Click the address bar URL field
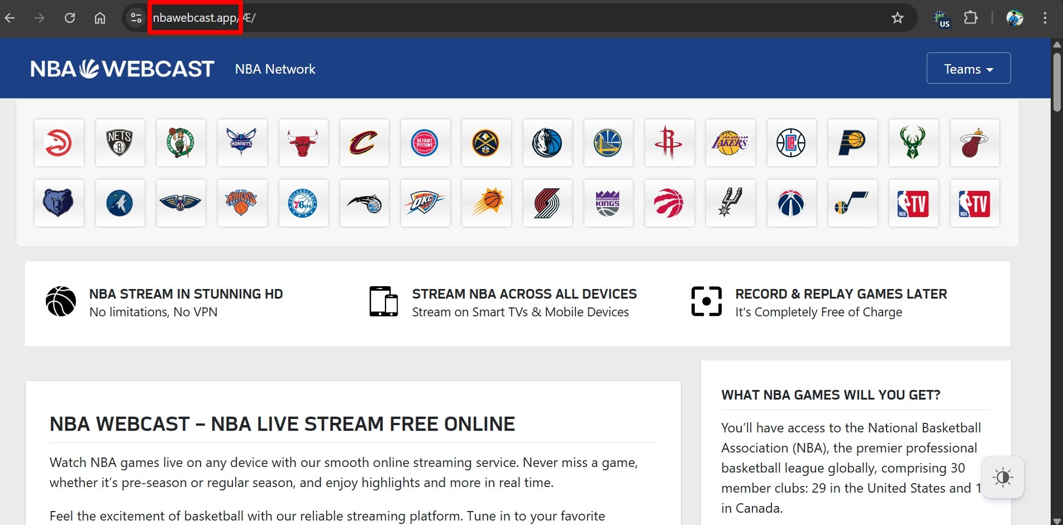Viewport: 1063px width, 525px height. (519, 18)
